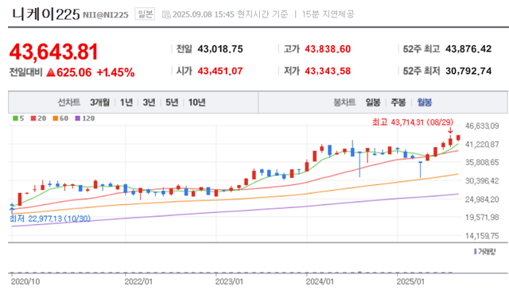
Task: Click the 2024/01 x-axis label
Action: click(320, 281)
